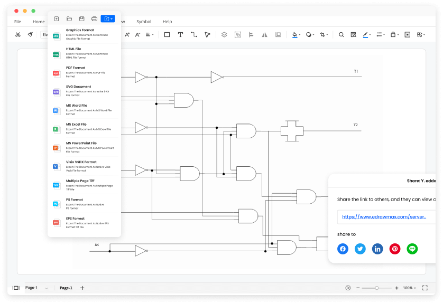
Task: Insert a rectangle shape
Action: coord(166,34)
